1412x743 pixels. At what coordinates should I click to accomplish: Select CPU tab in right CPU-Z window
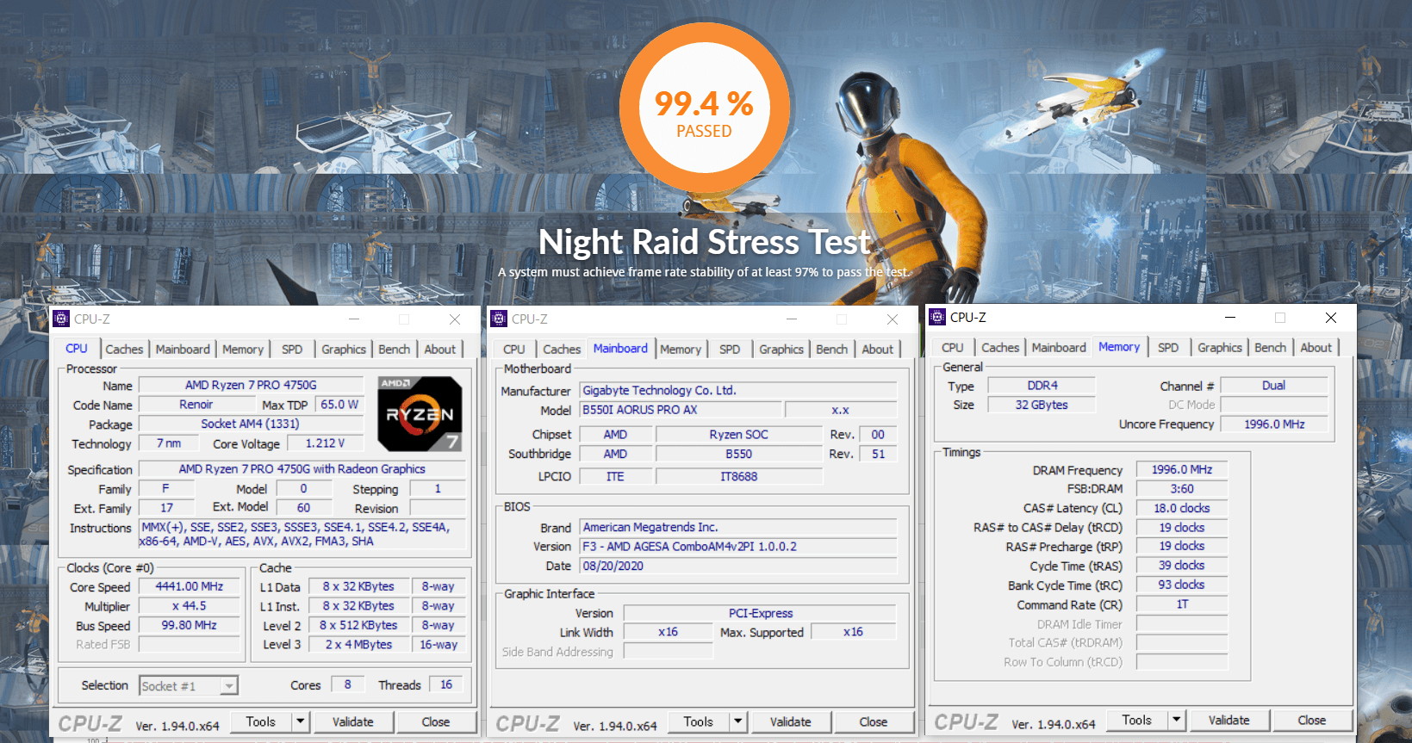point(953,347)
